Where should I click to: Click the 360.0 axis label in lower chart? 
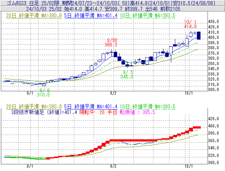pyautogui.click(x=213, y=141)
